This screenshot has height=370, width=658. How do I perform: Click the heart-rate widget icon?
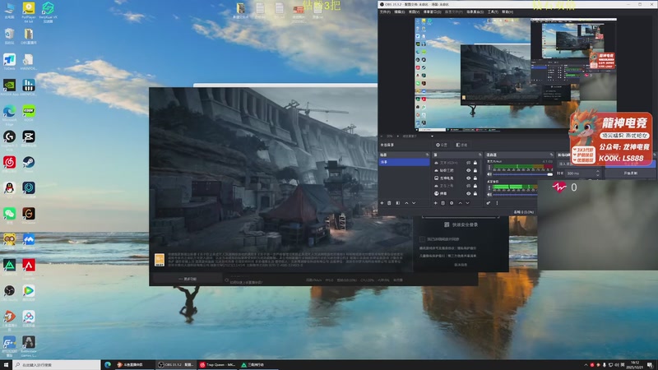point(559,187)
